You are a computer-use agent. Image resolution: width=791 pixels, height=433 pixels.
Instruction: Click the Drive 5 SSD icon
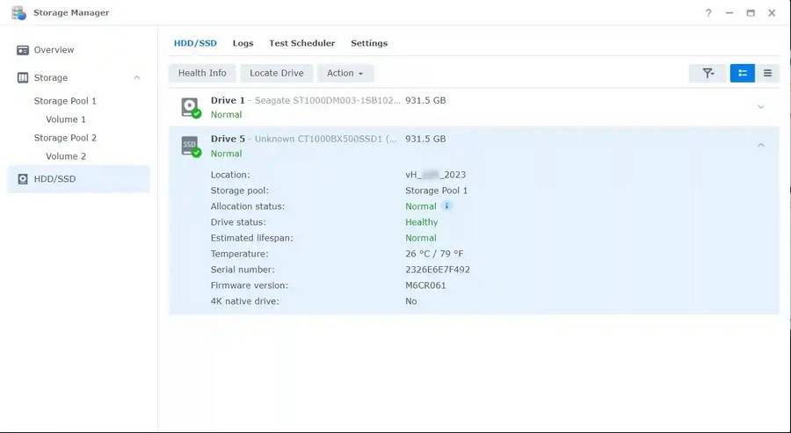190,146
